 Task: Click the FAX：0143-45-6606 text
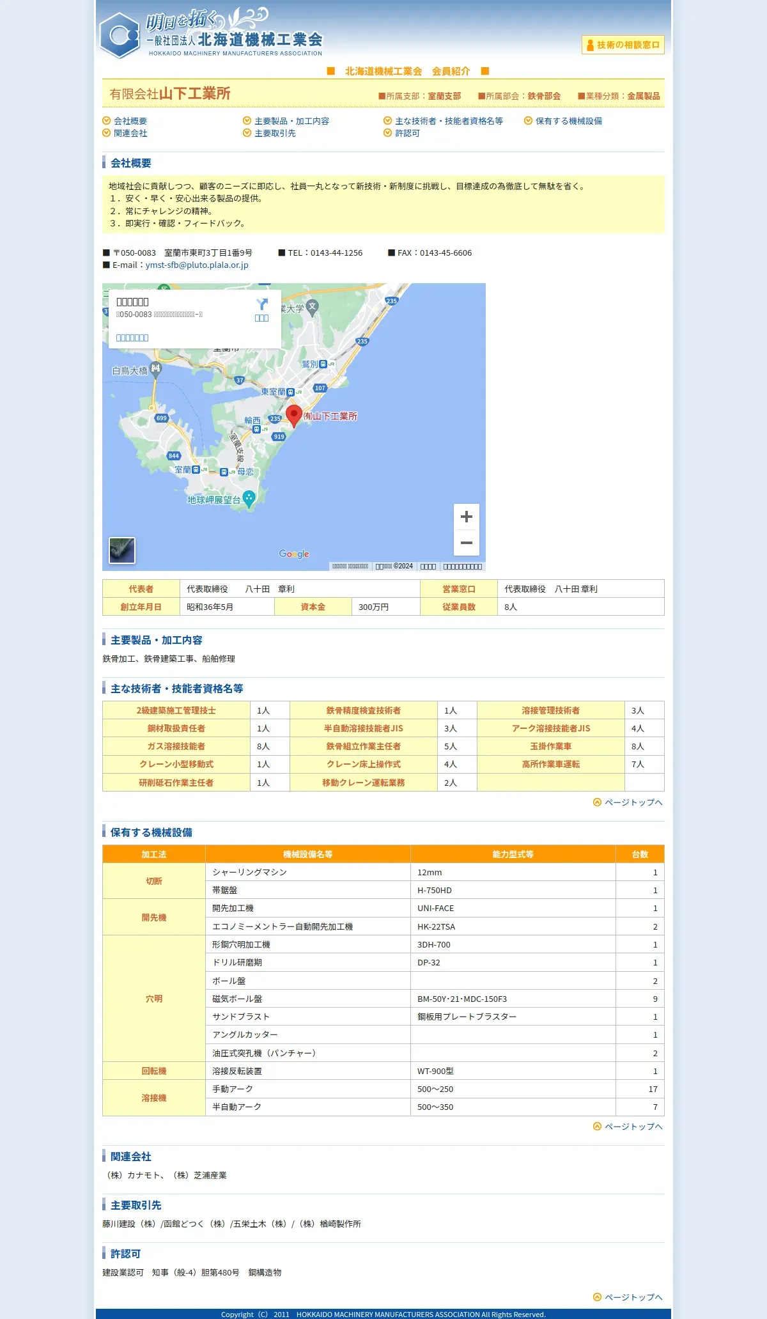435,253
